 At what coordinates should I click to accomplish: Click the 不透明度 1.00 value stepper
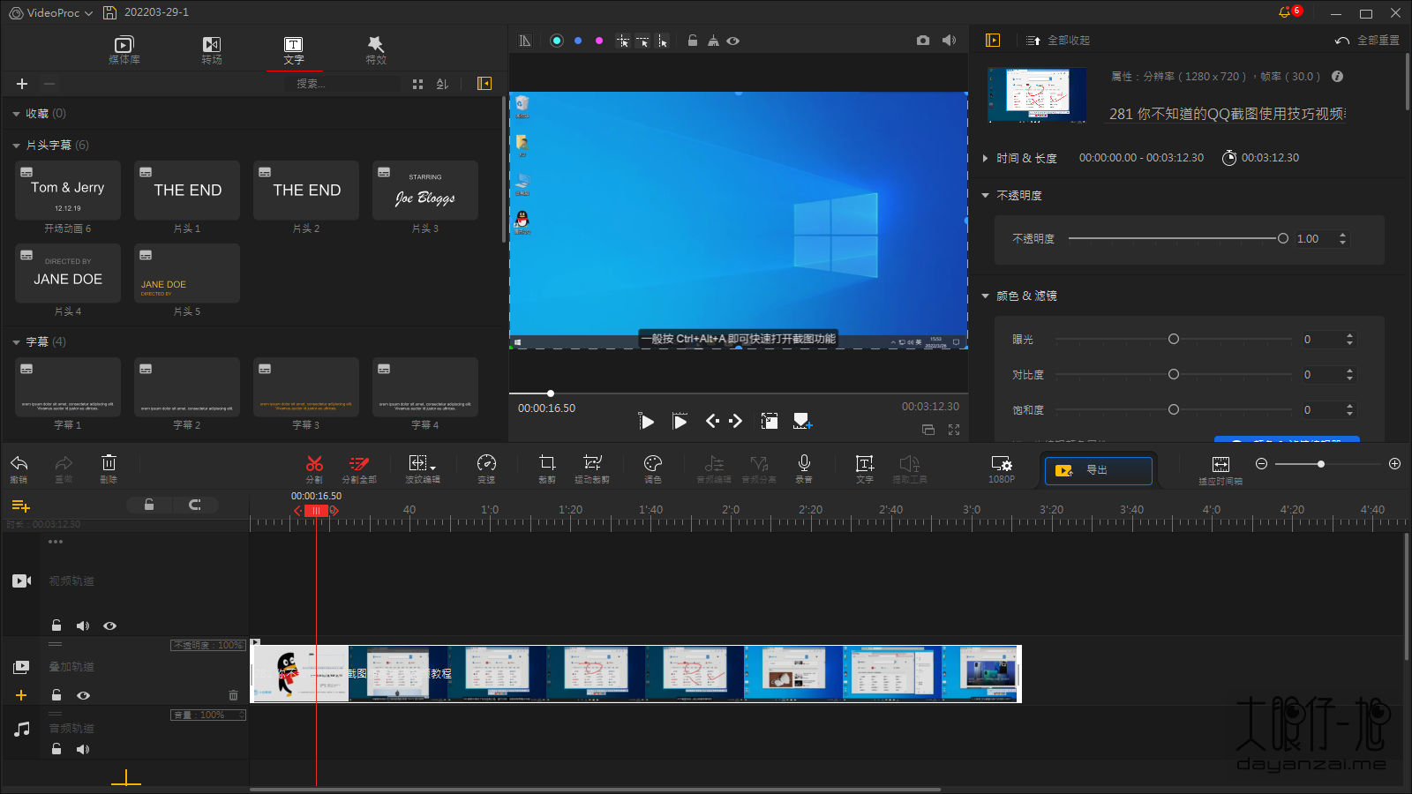coord(1343,238)
